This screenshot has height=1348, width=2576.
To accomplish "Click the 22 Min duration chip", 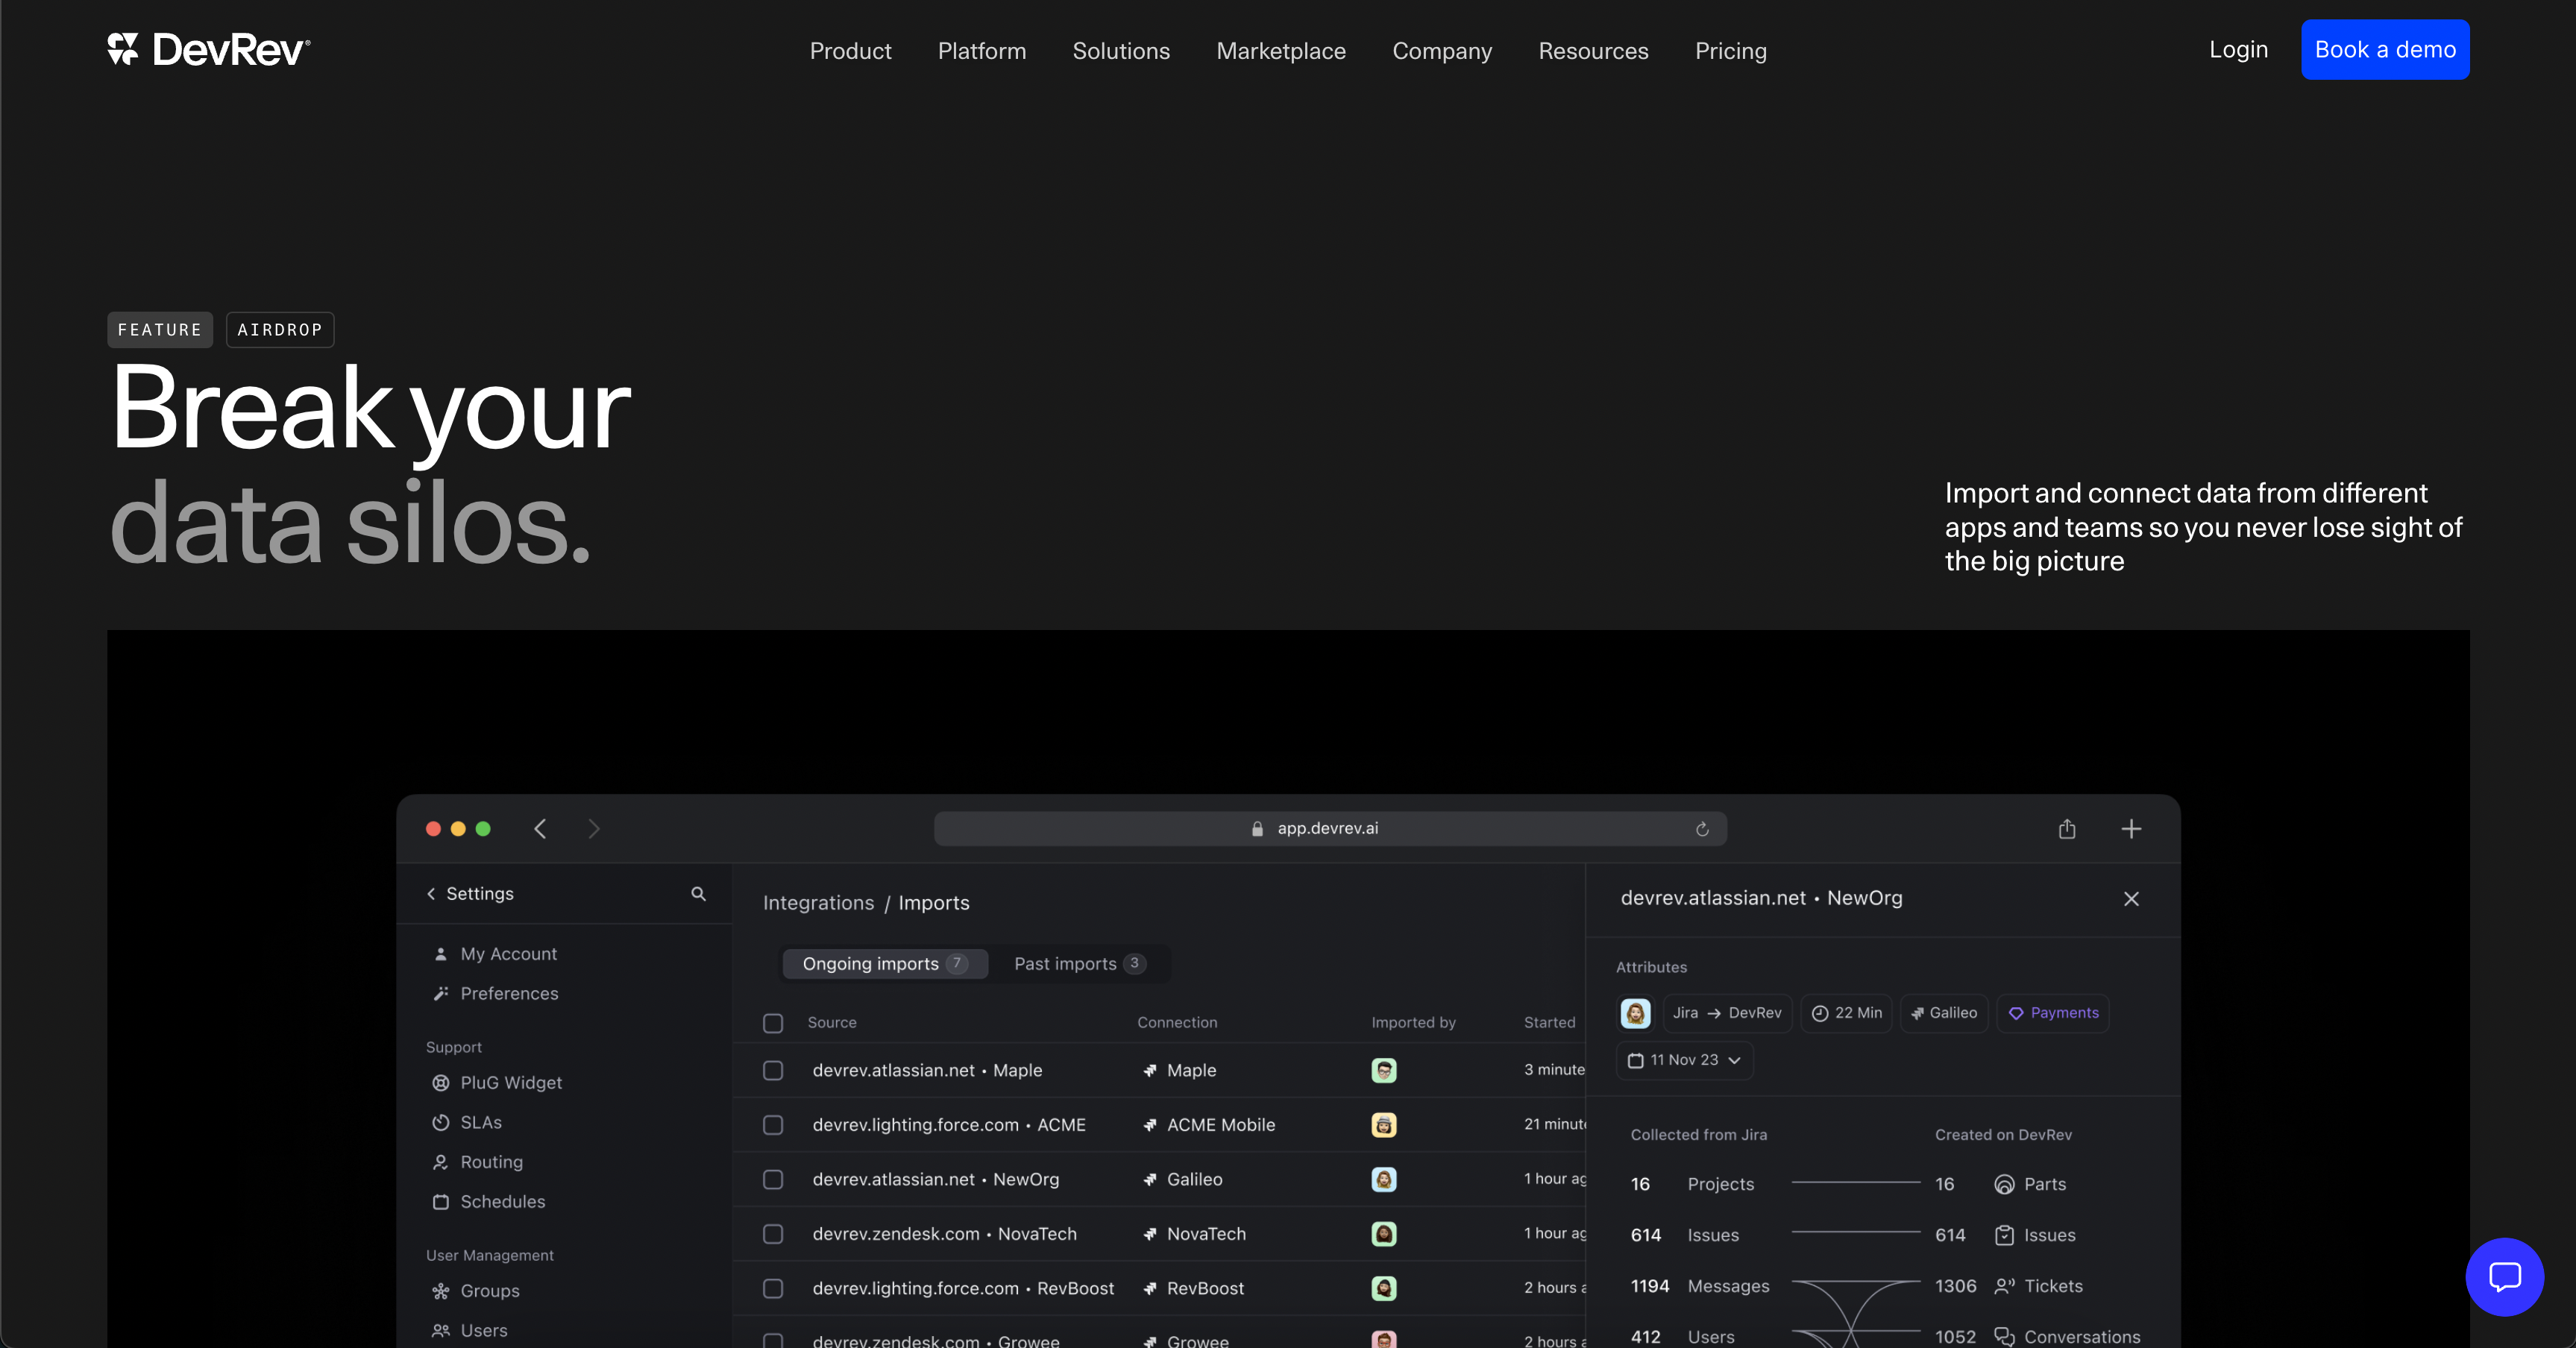I will 1846,1013.
